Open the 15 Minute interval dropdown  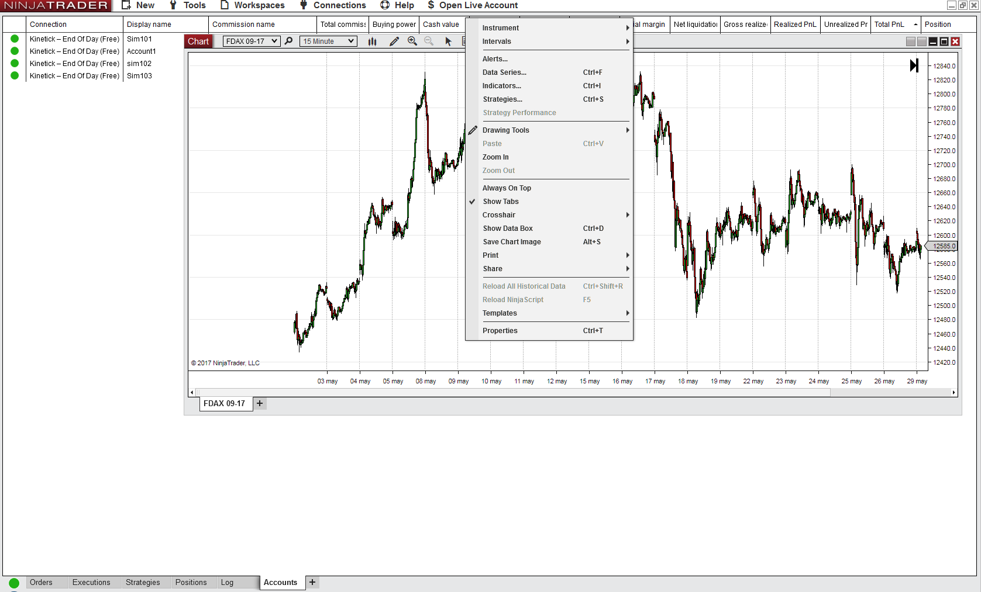tap(328, 41)
